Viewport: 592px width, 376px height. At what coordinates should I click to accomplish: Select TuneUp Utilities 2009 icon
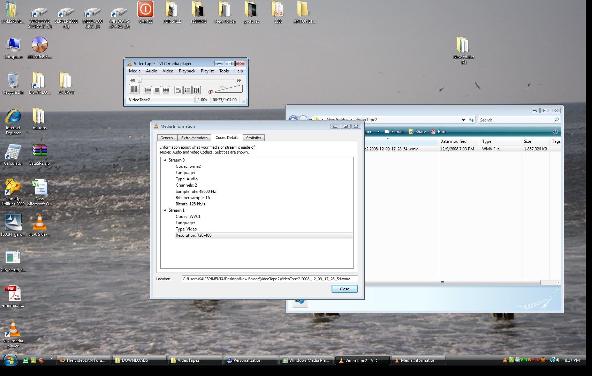pos(13,193)
